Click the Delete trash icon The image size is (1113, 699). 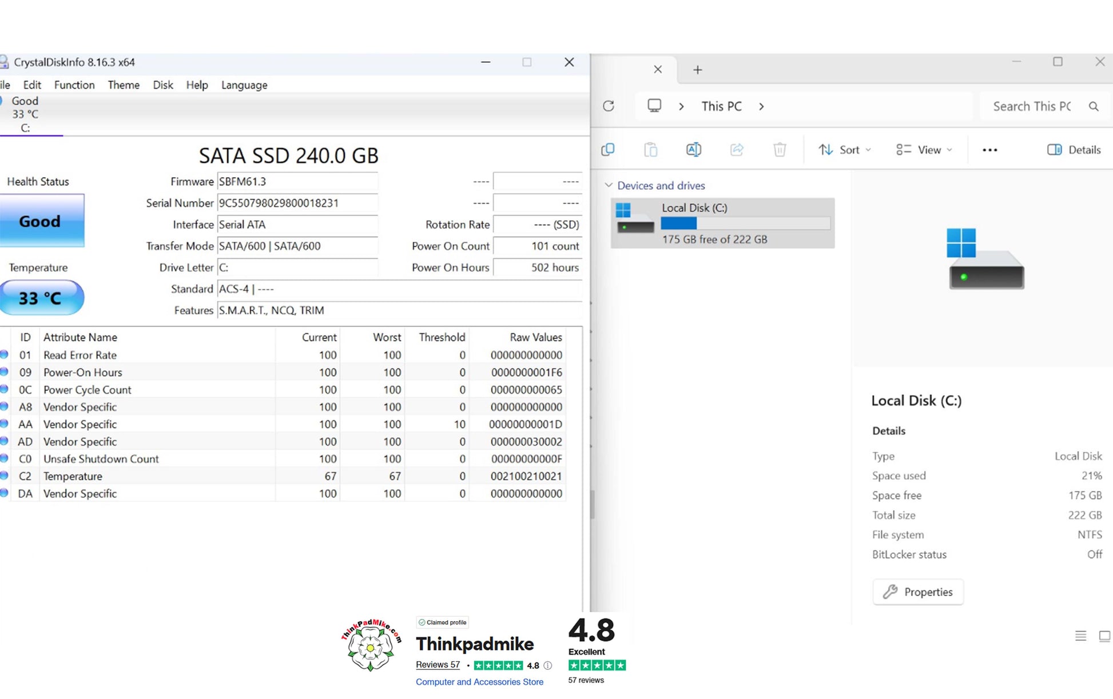tap(780, 150)
